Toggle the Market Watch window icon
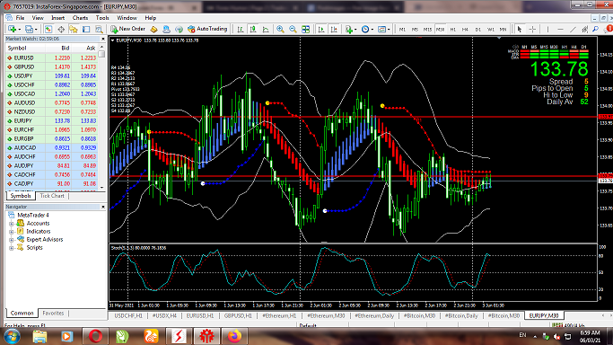 click(x=48, y=29)
